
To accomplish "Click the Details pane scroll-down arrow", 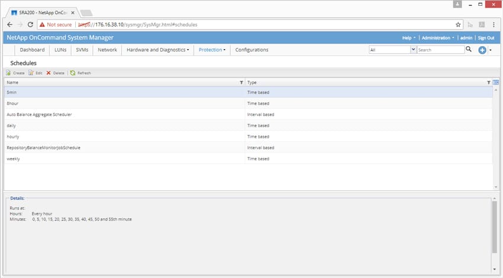I will [x=495, y=269].
